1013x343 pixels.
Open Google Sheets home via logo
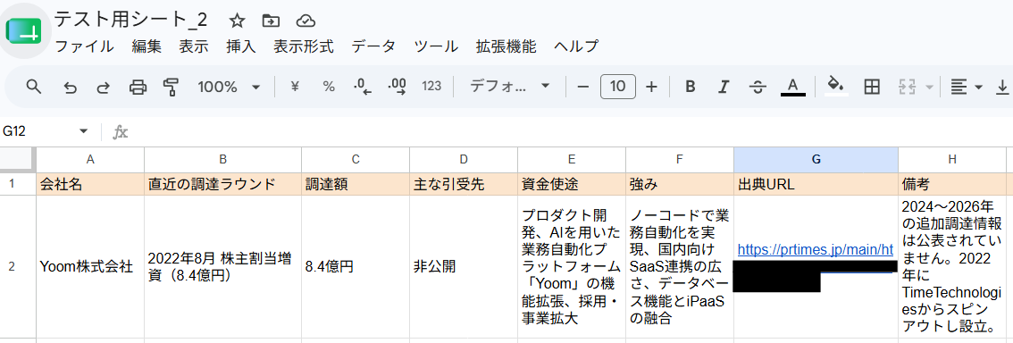tap(23, 29)
